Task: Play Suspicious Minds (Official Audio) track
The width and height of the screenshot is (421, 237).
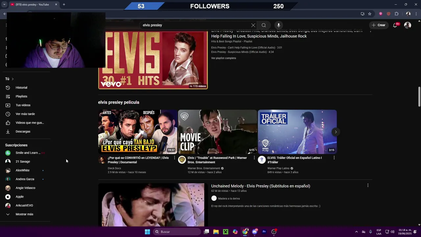Action: [242, 52]
